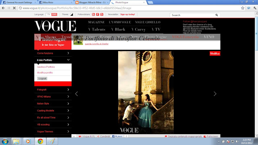This screenshot has width=258, height=145.
Task: Click Segnala contenuto inappropriato flag
Action: tap(183, 136)
